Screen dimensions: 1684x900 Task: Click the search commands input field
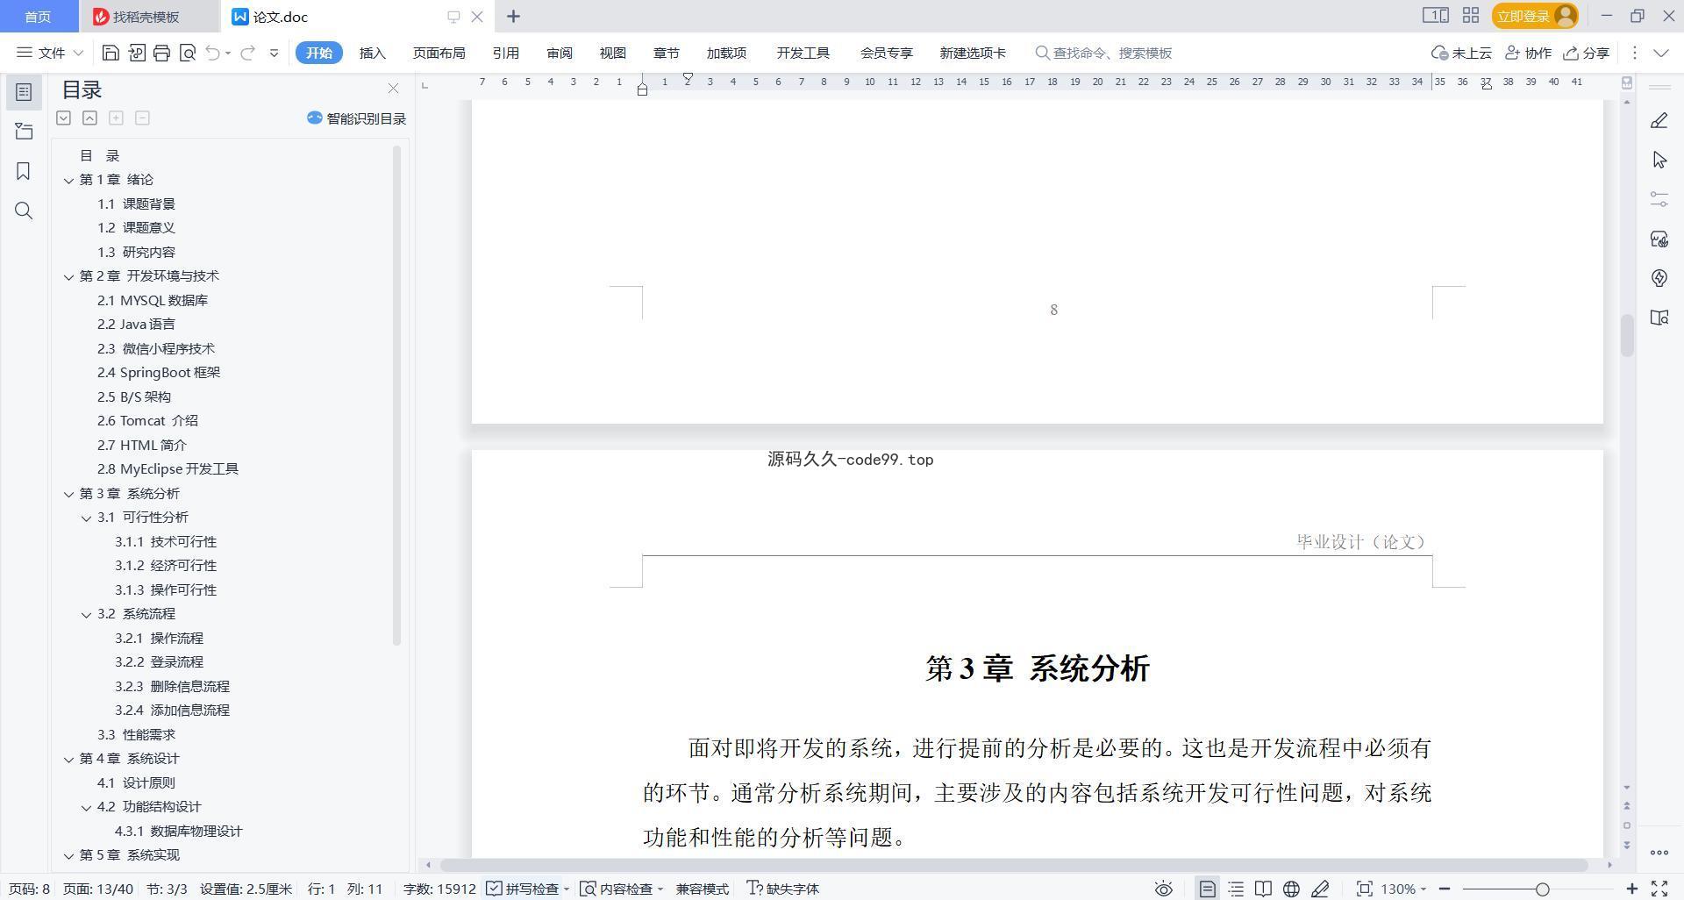(x=1112, y=53)
